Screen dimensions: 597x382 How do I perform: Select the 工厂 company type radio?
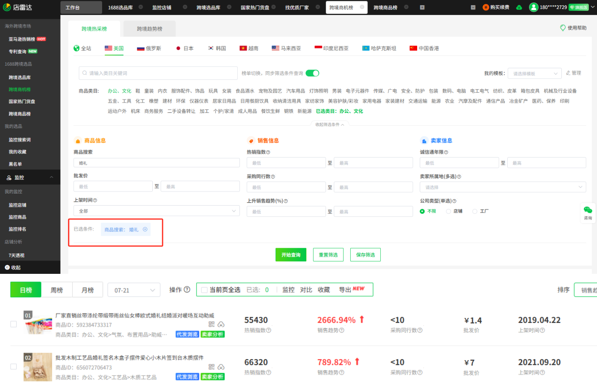pyautogui.click(x=475, y=211)
